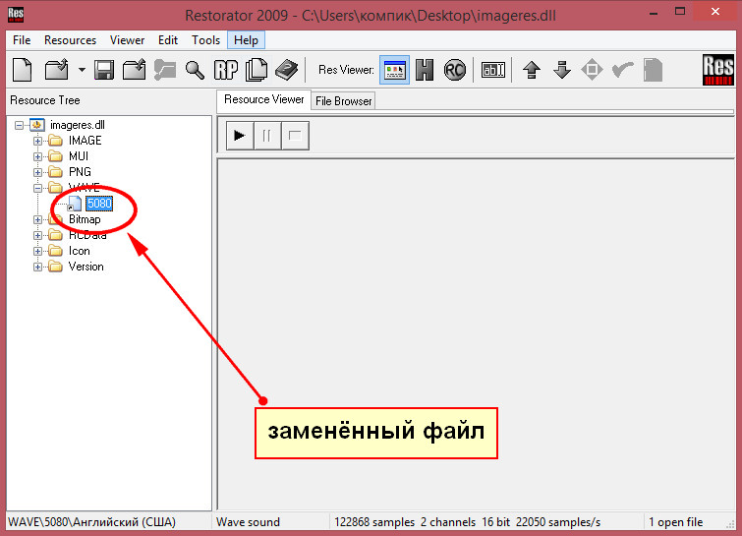Maximize the Restorator window
Image resolution: width=742 pixels, height=536 pixels.
pyautogui.click(x=680, y=12)
